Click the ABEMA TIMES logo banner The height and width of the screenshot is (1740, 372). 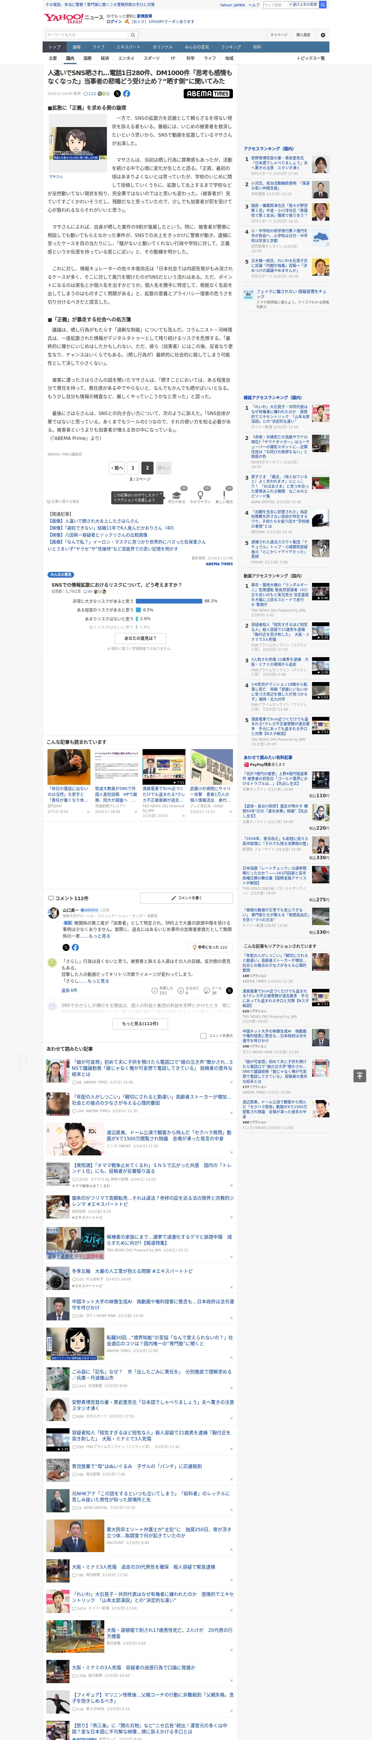tap(208, 94)
